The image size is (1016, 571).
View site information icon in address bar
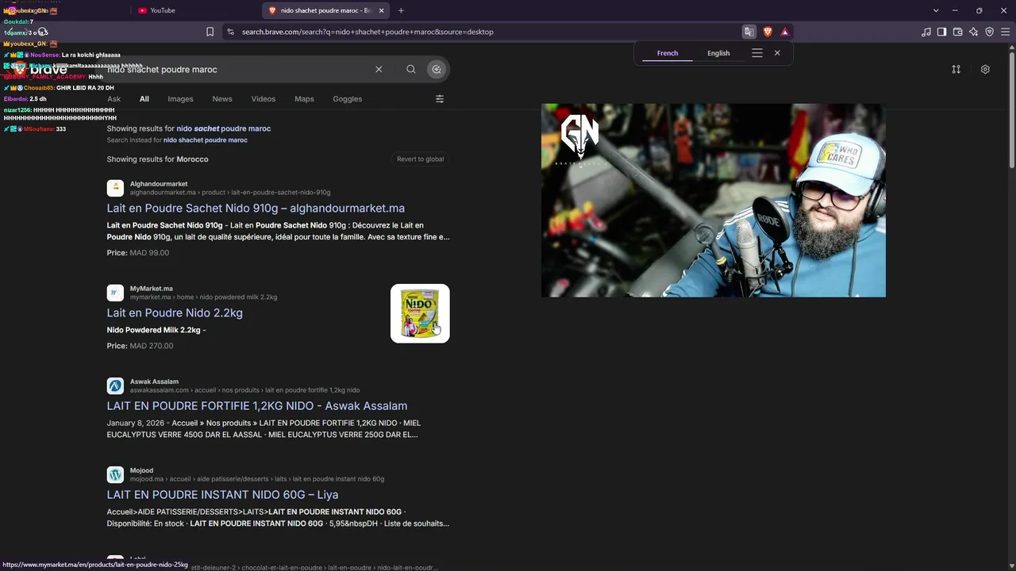(x=230, y=32)
